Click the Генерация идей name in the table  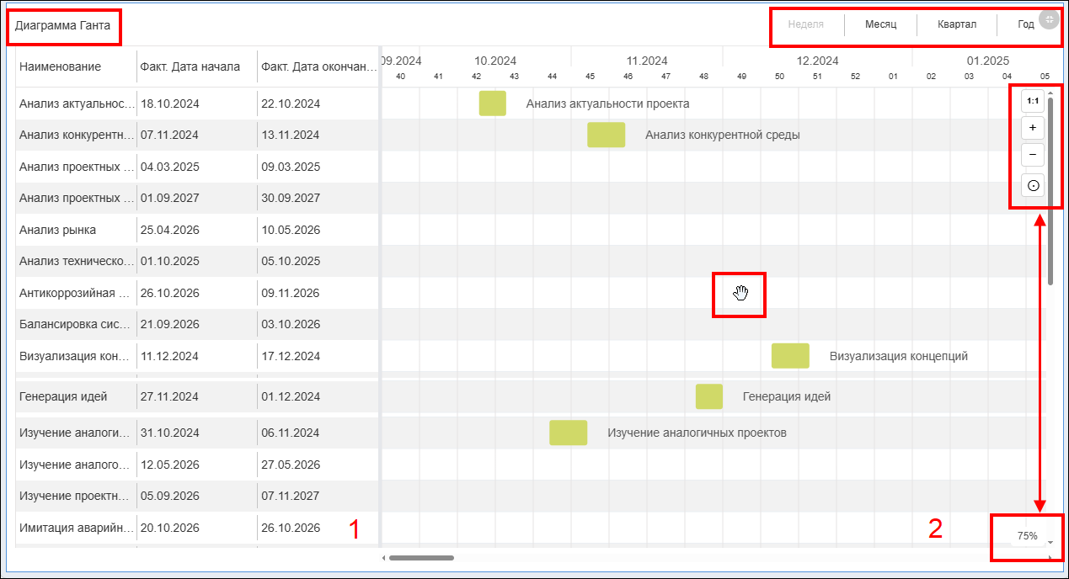click(x=63, y=396)
